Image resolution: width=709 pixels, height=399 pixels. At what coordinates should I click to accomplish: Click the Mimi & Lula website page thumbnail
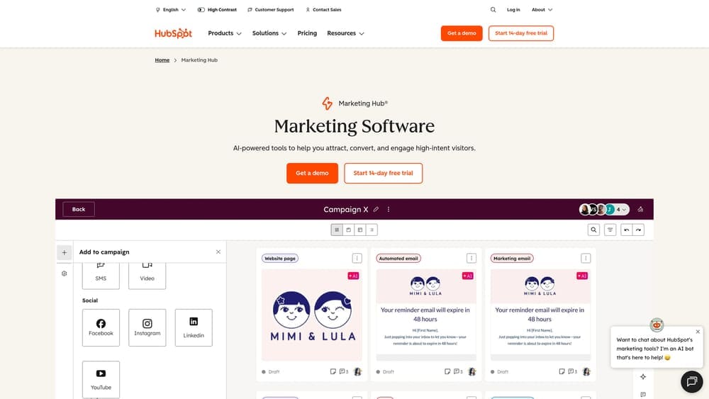pos(311,315)
